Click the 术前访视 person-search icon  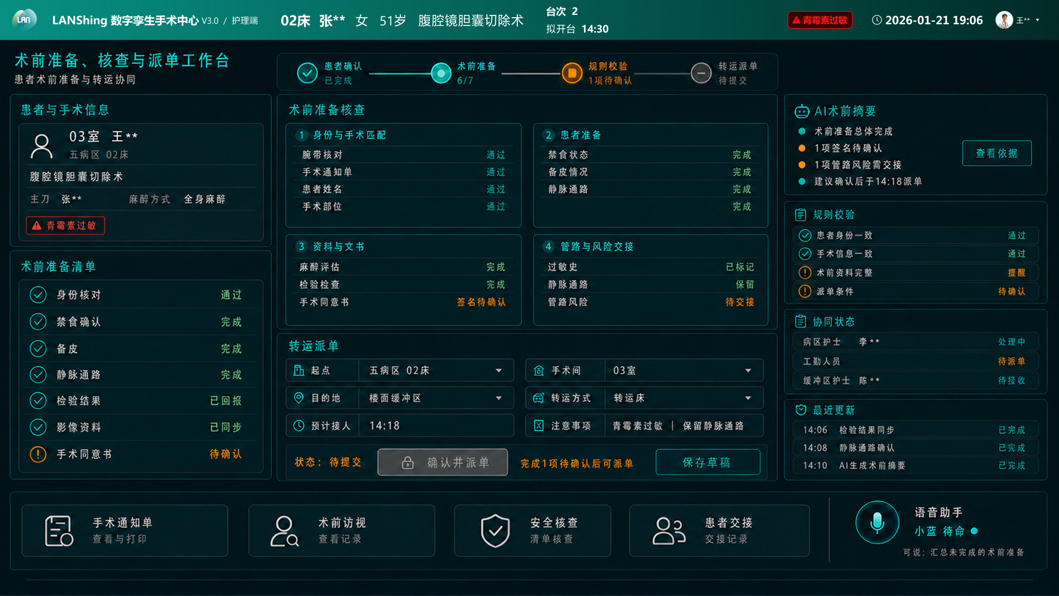(284, 531)
